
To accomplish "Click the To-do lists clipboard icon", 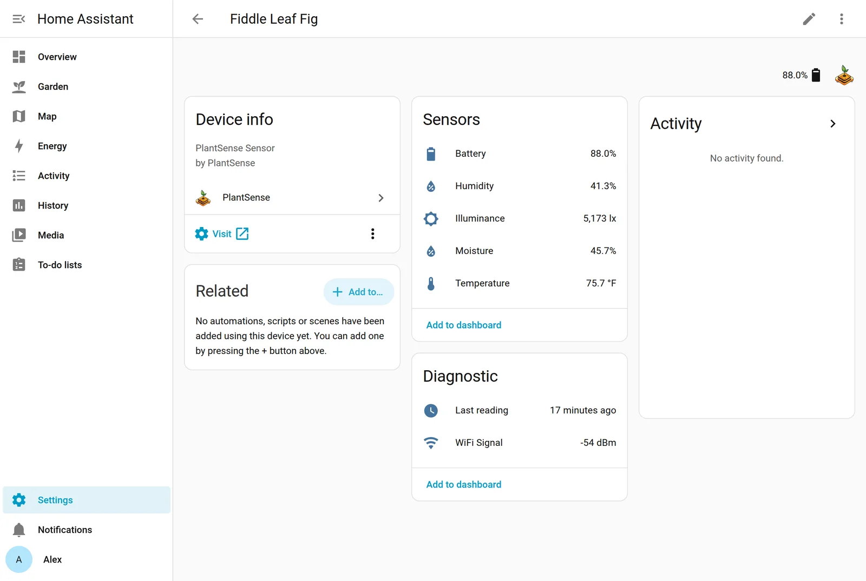I will (x=19, y=265).
